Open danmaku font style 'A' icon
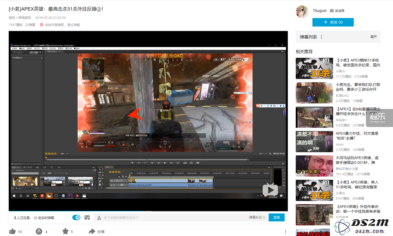The height and width of the screenshot is (236, 393). [x=99, y=217]
